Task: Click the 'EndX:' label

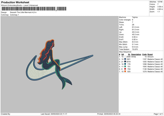Action: (x=121, y=37)
